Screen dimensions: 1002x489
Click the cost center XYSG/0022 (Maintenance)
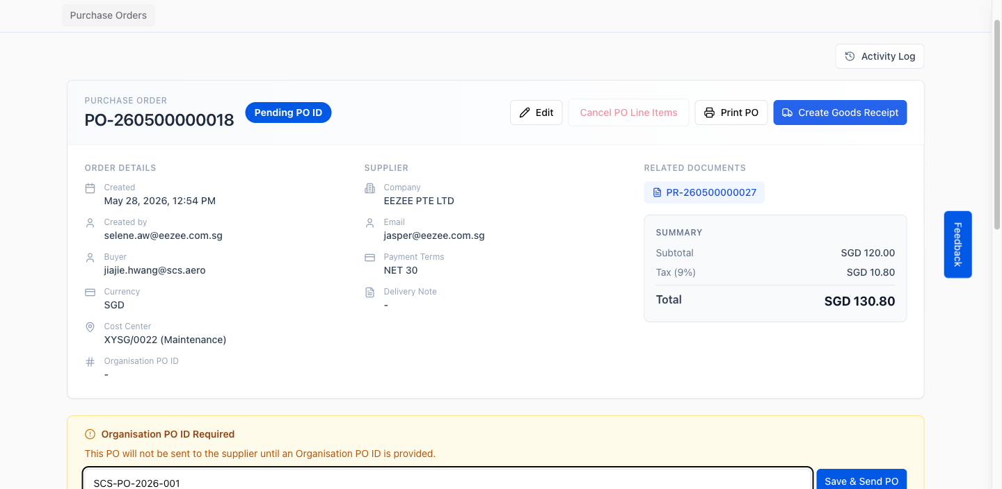coord(166,340)
